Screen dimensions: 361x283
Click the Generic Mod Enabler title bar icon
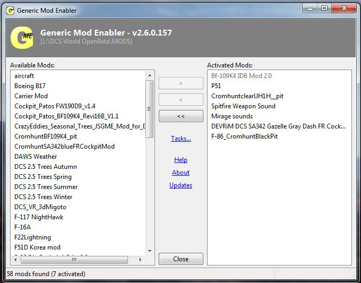point(10,11)
